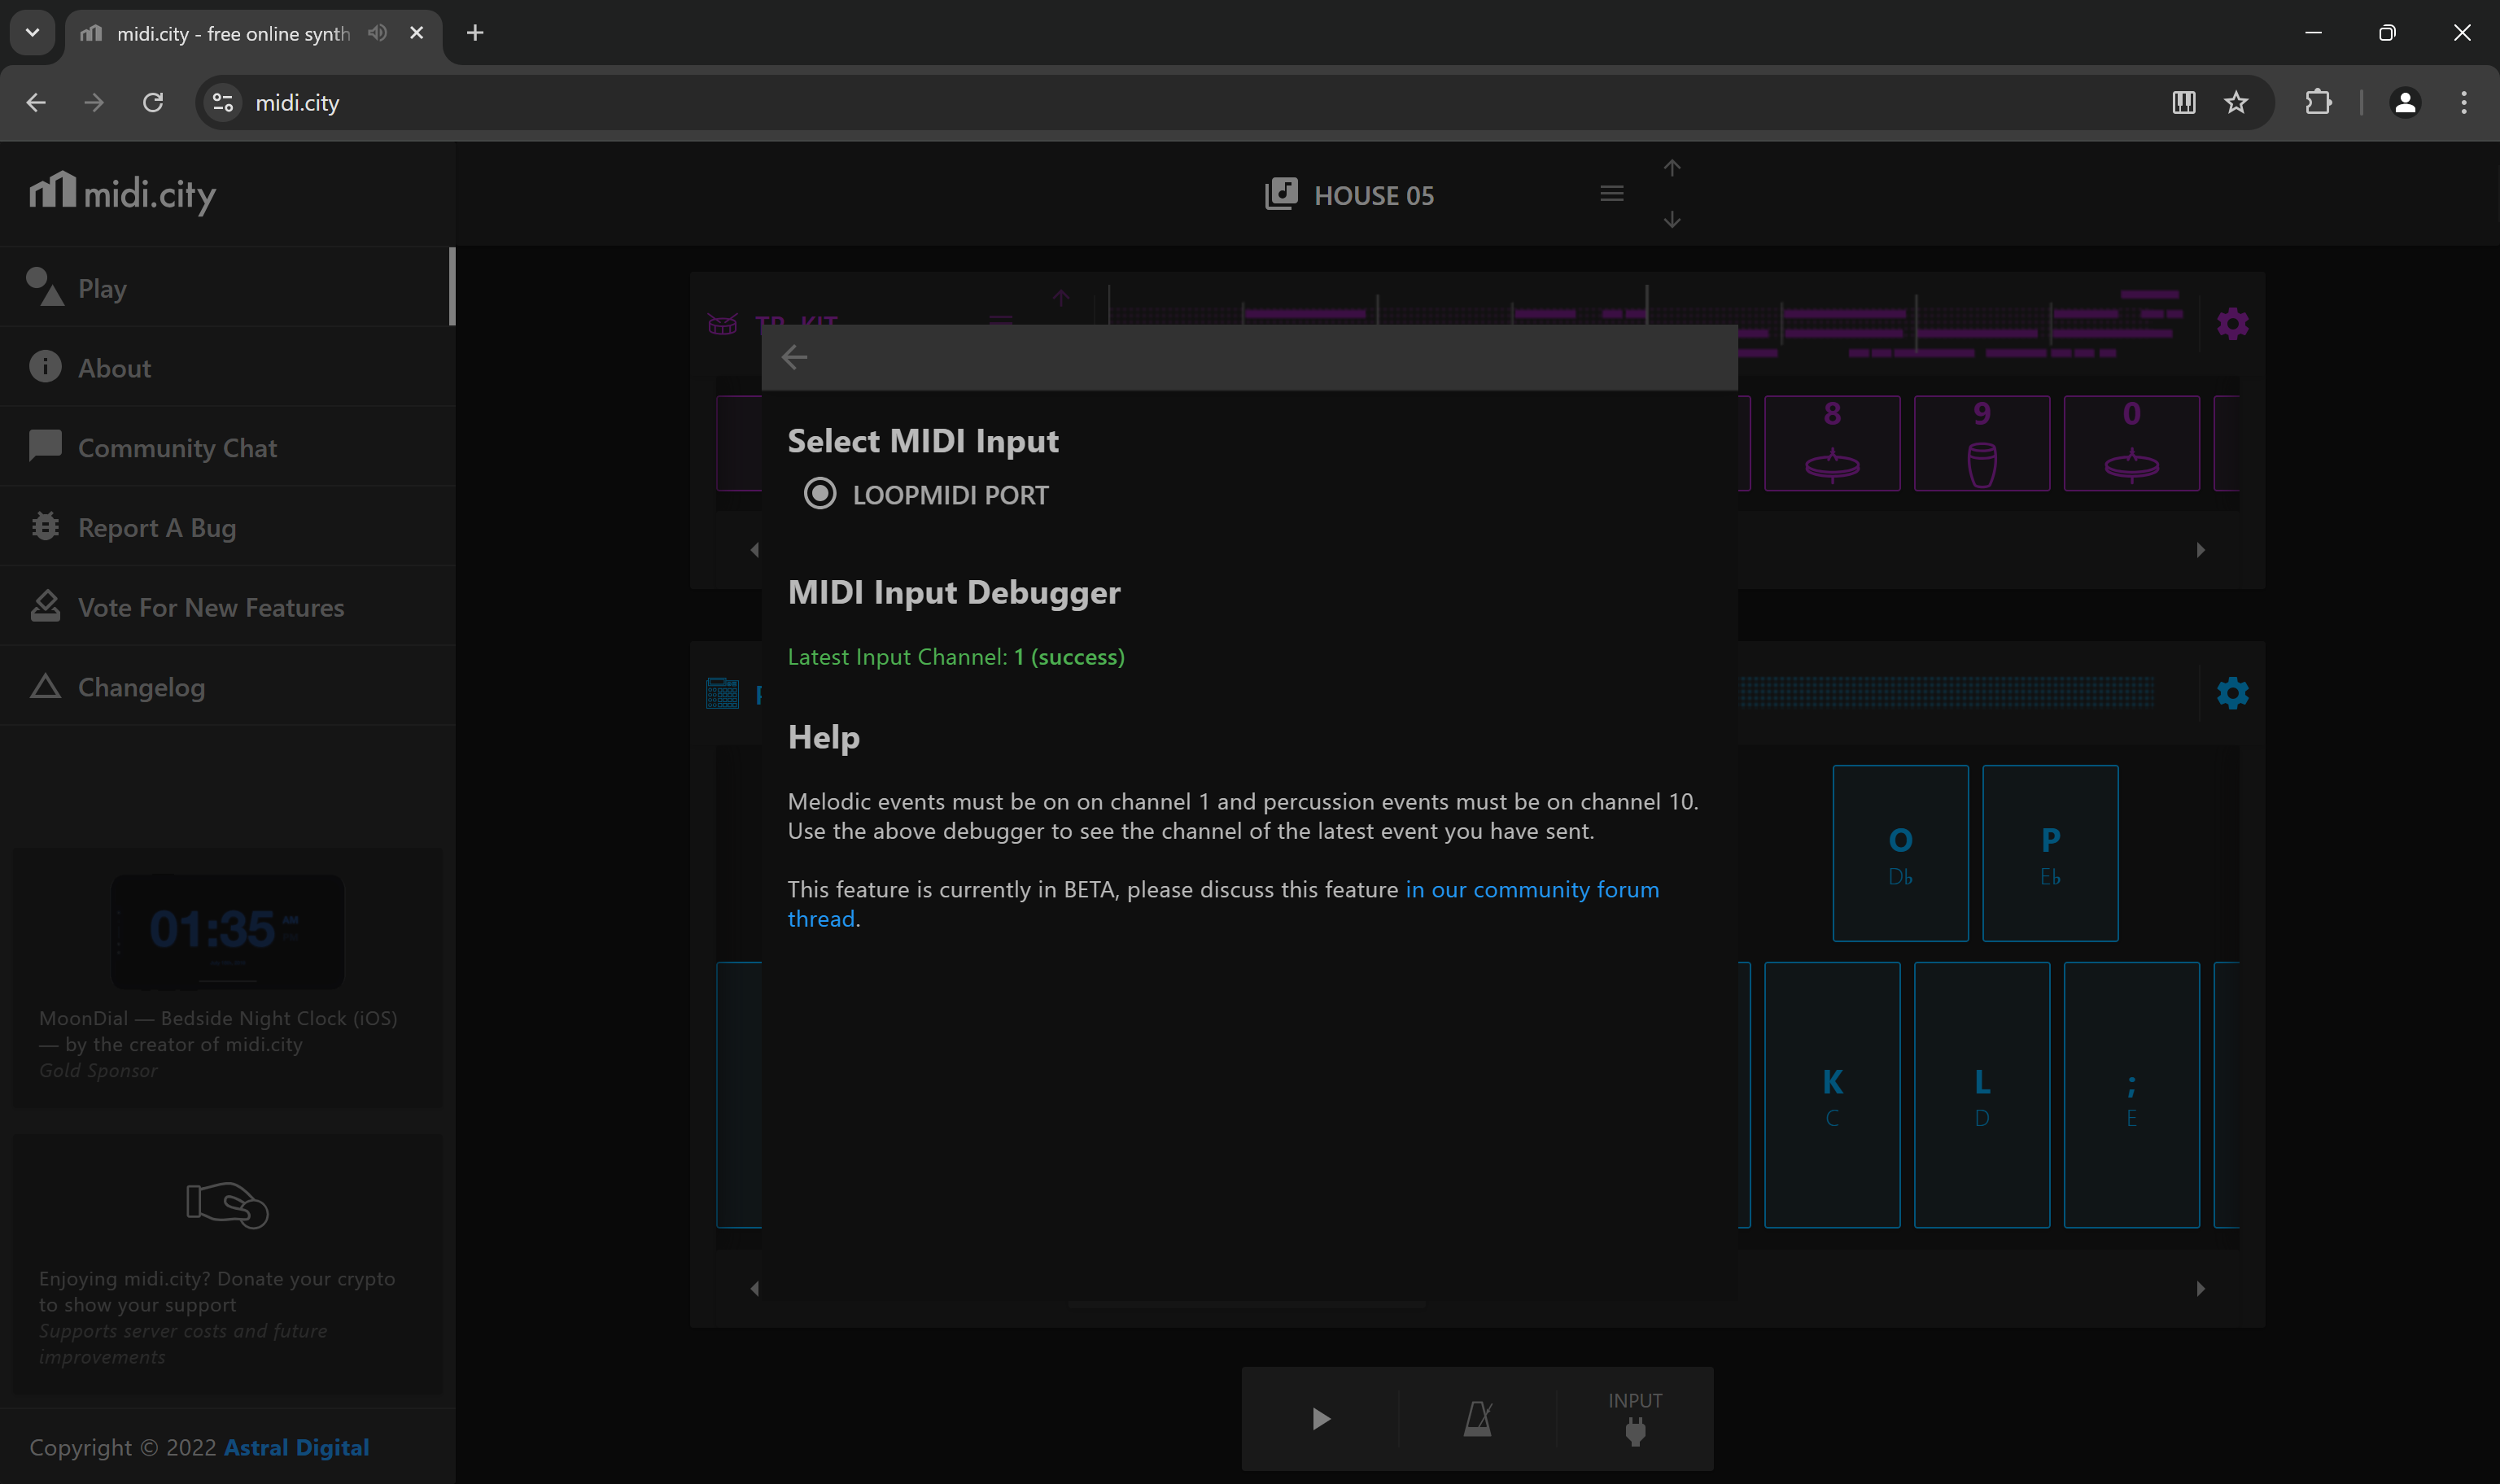Click the Latest Input Channel status text
2500x1484 pixels.
[x=956, y=657]
